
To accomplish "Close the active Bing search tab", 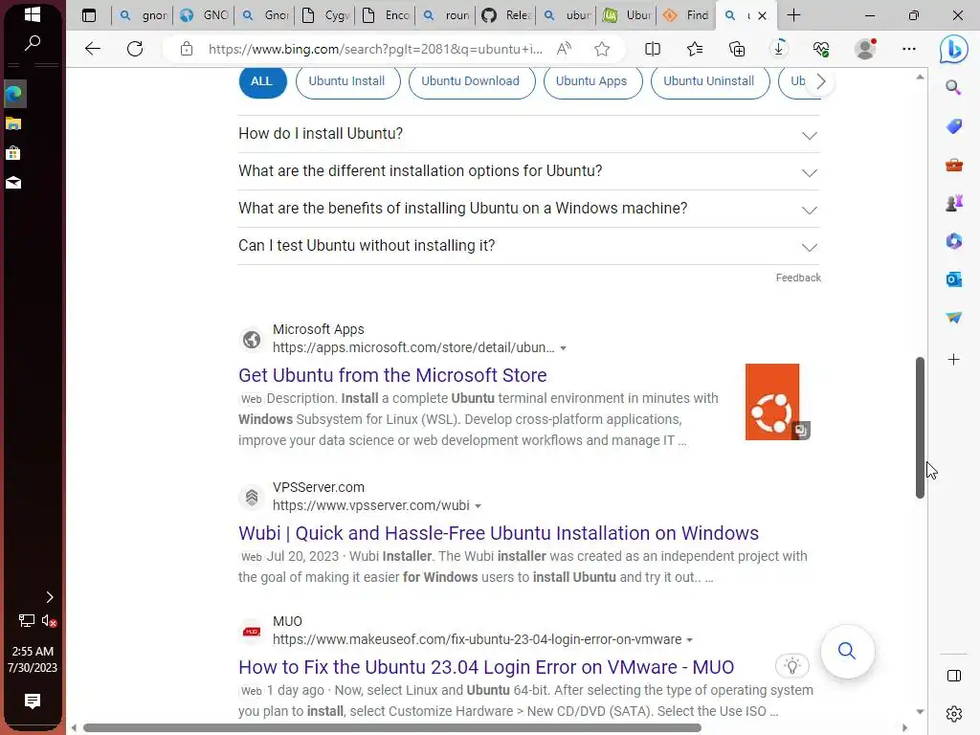I will pos(762,15).
